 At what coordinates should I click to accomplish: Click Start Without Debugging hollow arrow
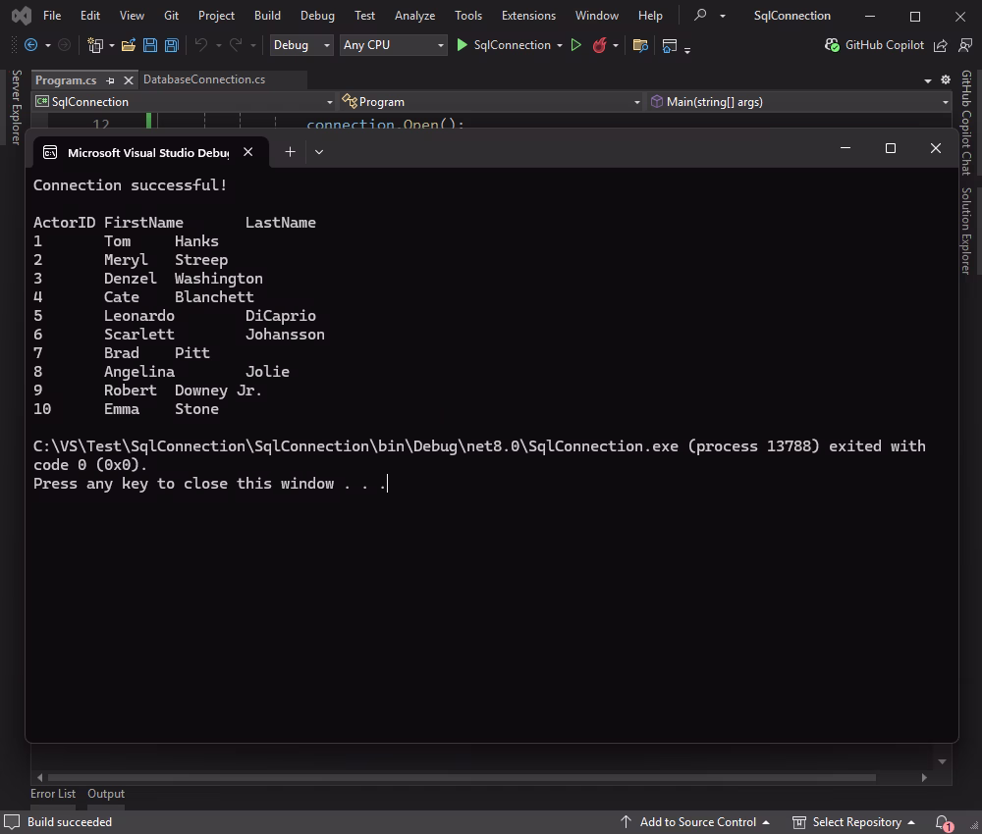[x=576, y=45]
